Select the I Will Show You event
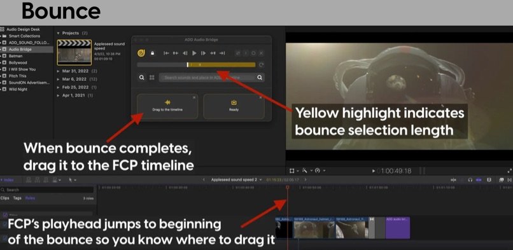This screenshot has width=513, height=250. tap(22, 69)
